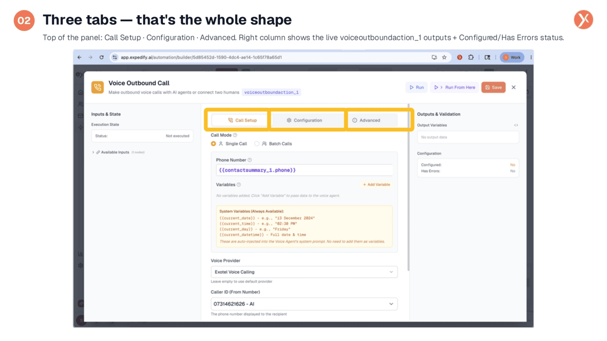The width and height of the screenshot is (607, 341).
Task: Switch to the Call Setup tab
Action: pos(242,120)
